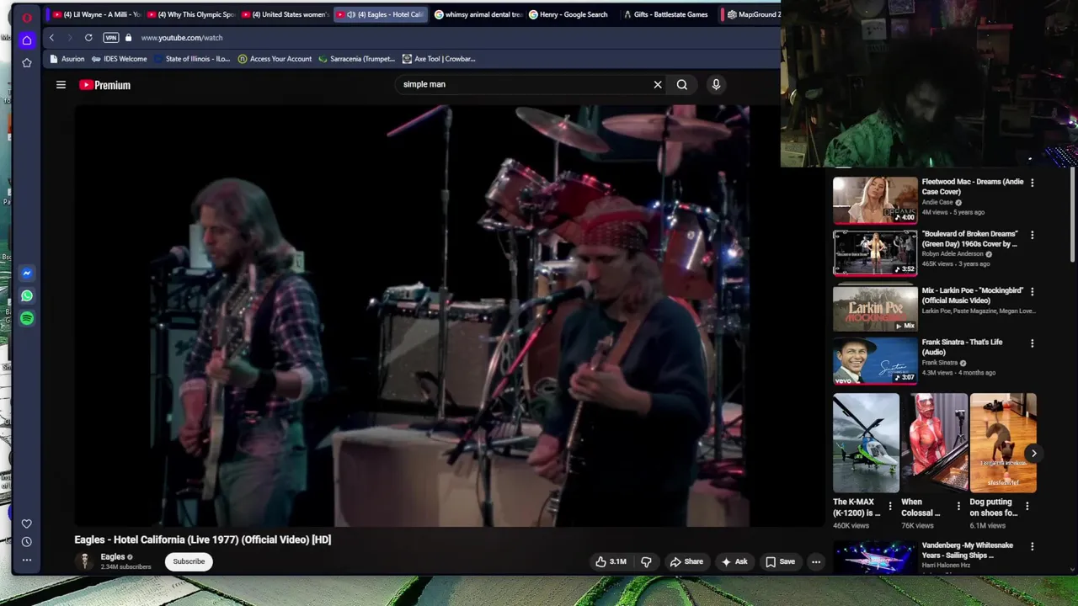This screenshot has width=1078, height=606.
Task: Open the IDES Welcome bookmark
Action: [x=119, y=59]
